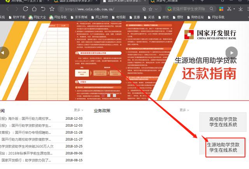Click the magnifier search icon
Screen dimensions: 249x169
(x=211, y=9)
